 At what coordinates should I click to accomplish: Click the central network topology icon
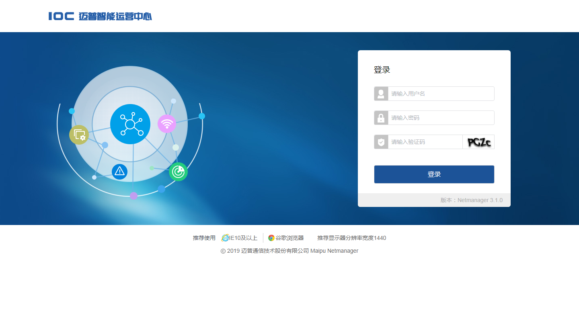coord(130,124)
